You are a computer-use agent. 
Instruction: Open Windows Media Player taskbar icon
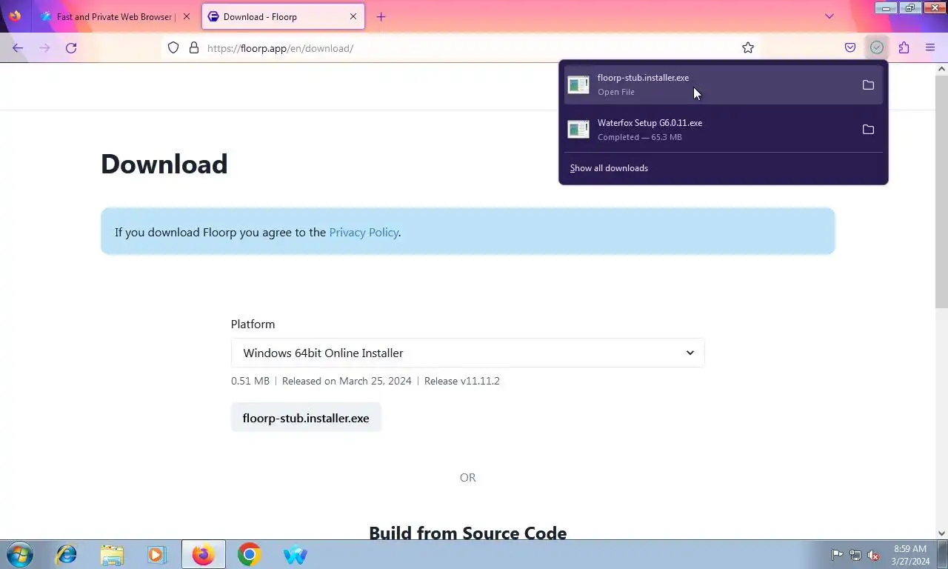point(157,555)
